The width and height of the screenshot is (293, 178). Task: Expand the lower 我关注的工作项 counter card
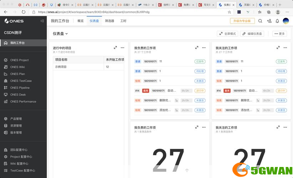[278, 127]
